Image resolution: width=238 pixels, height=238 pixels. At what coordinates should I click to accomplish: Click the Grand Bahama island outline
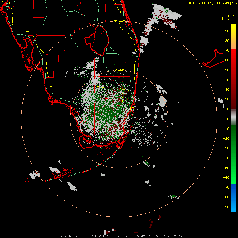[213, 58]
